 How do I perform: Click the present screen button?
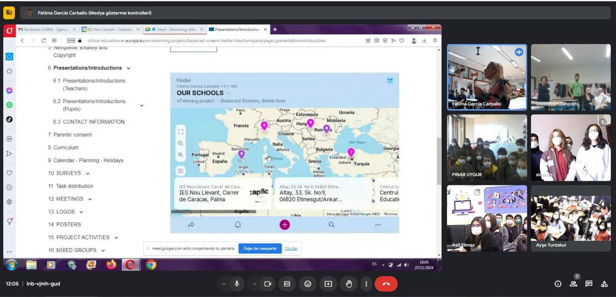coord(328,284)
